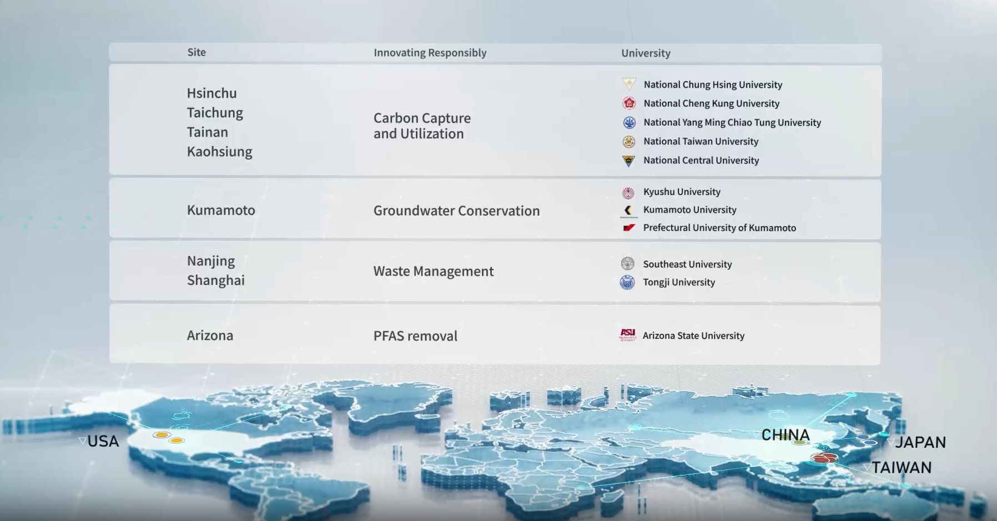Click the USA label on the map
The height and width of the screenshot is (521, 997).
pos(103,442)
